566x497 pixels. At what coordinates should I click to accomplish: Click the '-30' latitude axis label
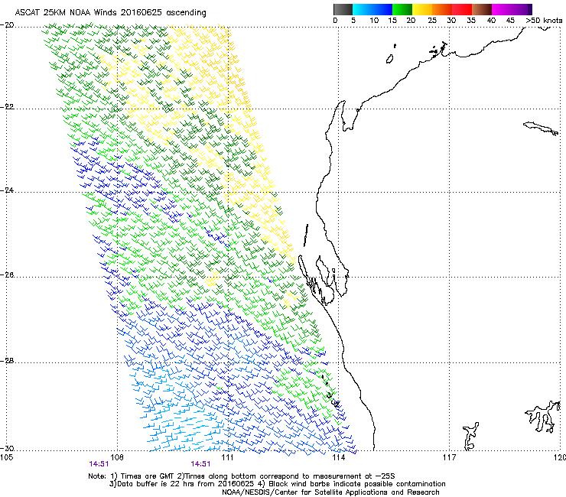tap(8, 449)
